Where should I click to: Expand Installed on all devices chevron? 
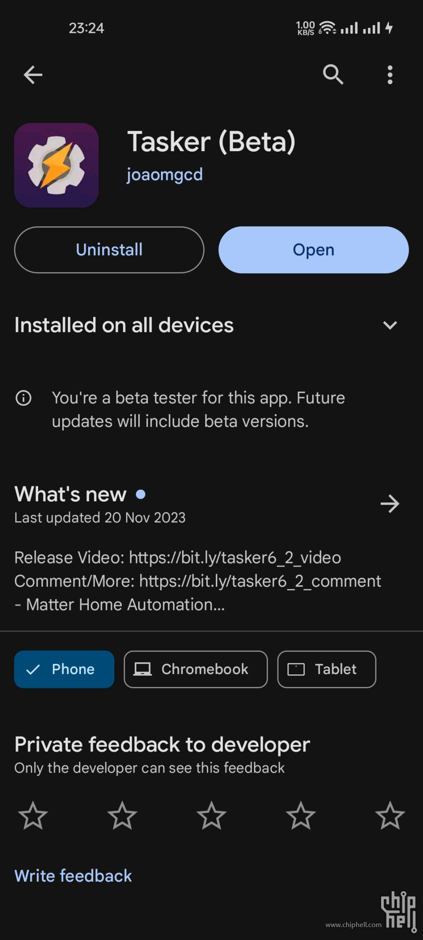(x=390, y=325)
